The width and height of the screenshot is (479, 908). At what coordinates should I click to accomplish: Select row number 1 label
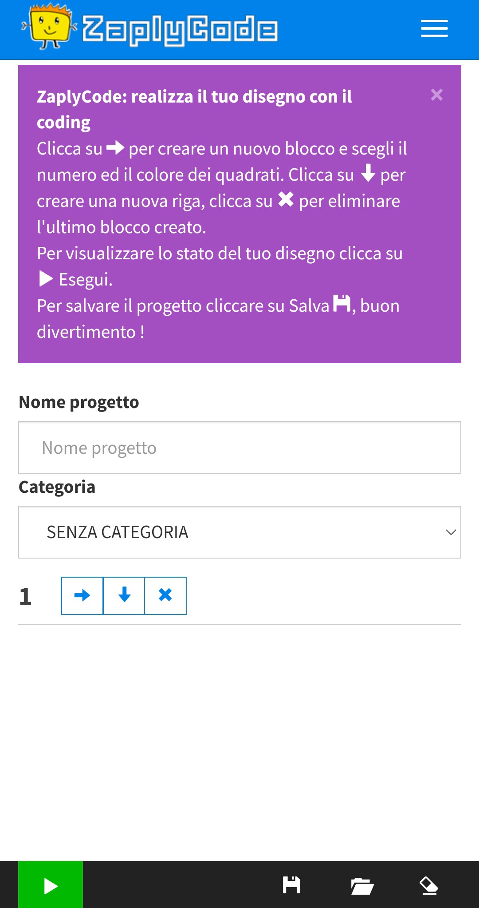point(26,596)
